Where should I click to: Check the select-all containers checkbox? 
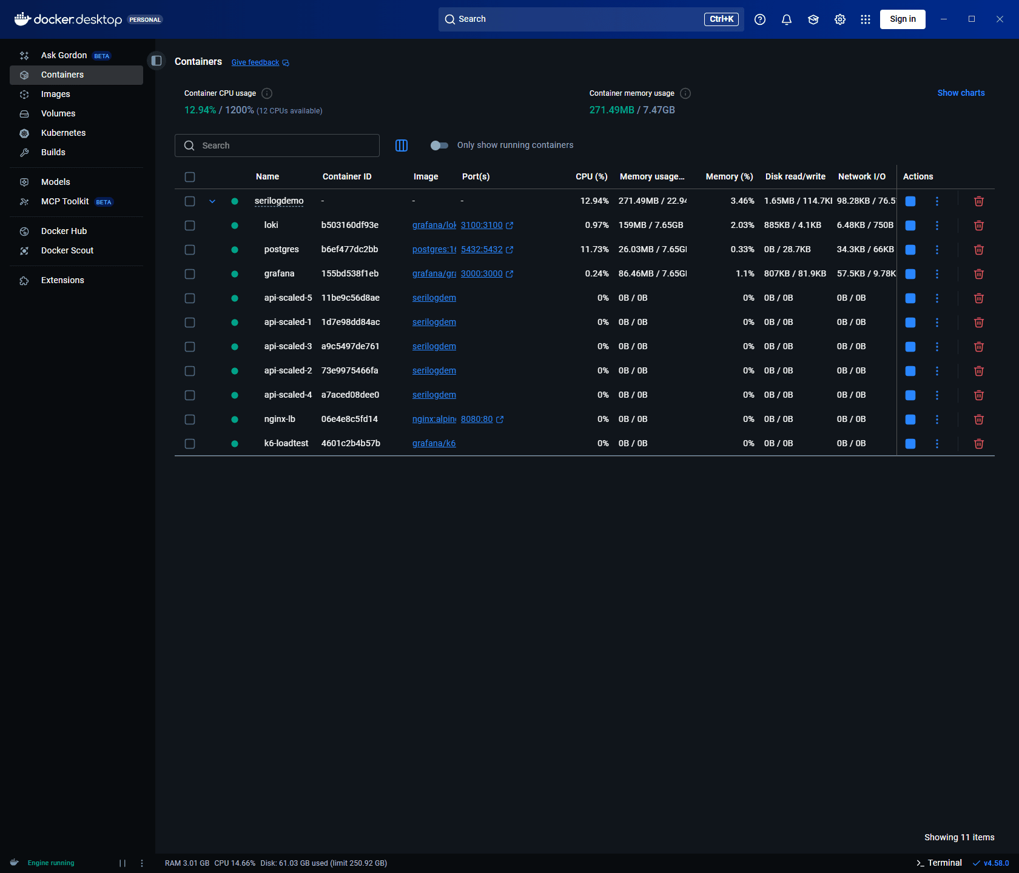pyautogui.click(x=190, y=176)
